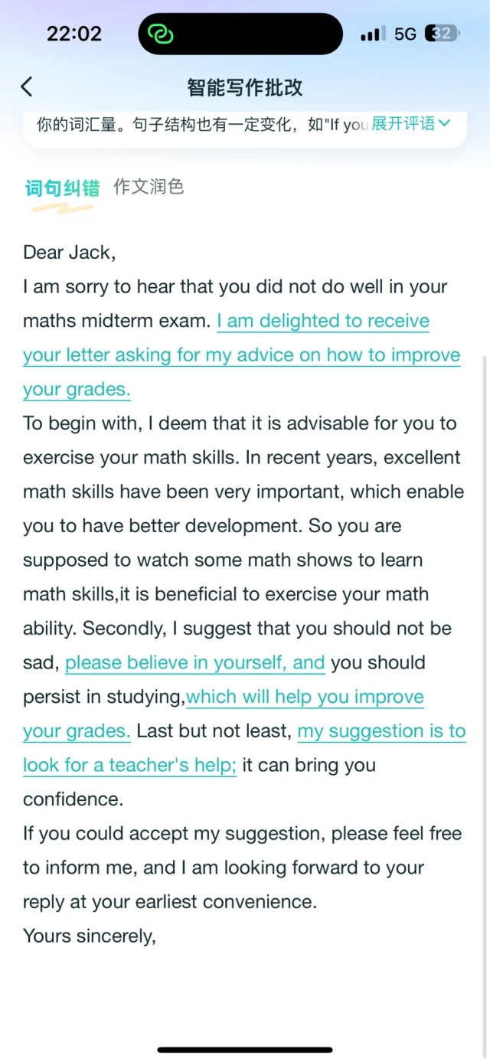Tap underlined "my suggestion is to" phrase
490x1062 pixels.
(381, 731)
